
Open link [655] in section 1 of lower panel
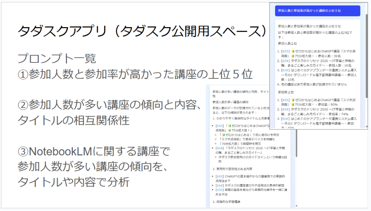click(x=218, y=126)
